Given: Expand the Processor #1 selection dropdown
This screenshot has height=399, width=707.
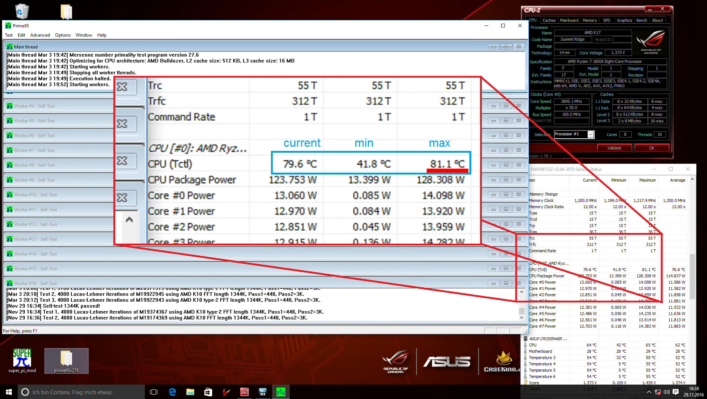Looking at the screenshot, I should pos(591,134).
